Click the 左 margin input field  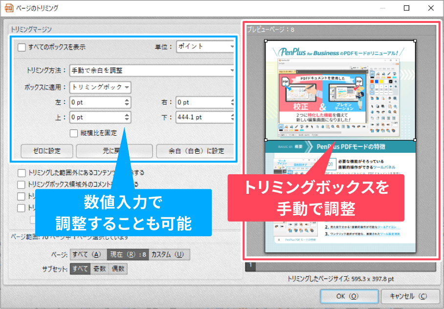(97, 103)
